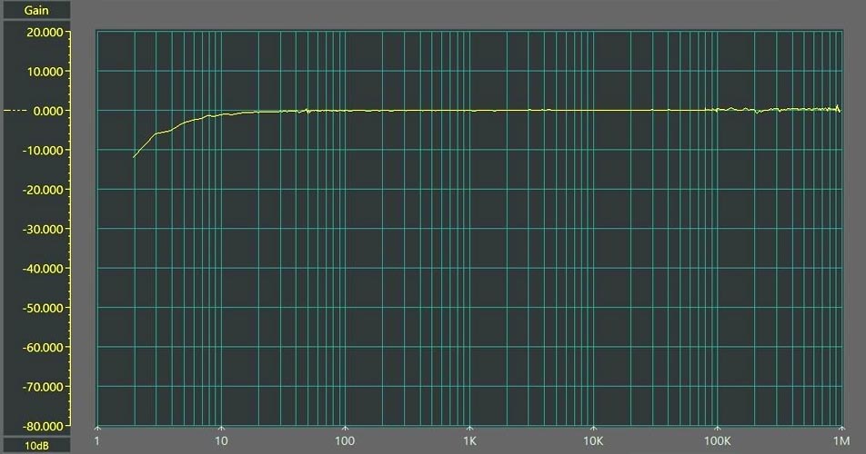This screenshot has height=454, width=866.
Task: Click the 100K frequency axis label
Action: [x=717, y=442]
